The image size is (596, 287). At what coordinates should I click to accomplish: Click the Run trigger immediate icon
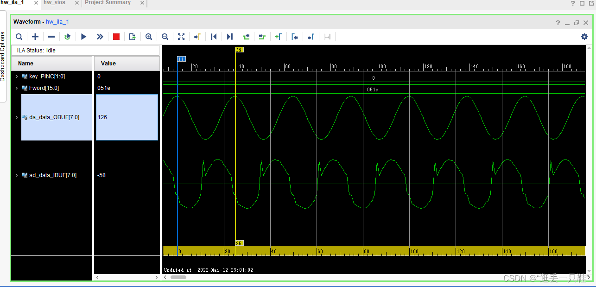point(100,37)
